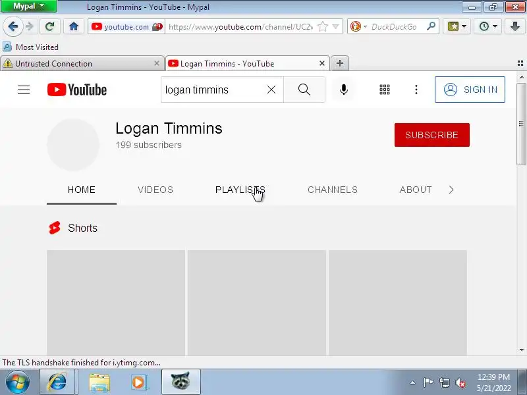Viewport: 527px width, 395px height.
Task: Subscribe to the Logan Timmins channel
Action: click(x=432, y=135)
